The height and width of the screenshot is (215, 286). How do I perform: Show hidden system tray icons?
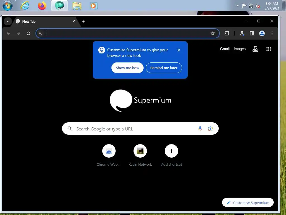pyautogui.click(x=237, y=6)
